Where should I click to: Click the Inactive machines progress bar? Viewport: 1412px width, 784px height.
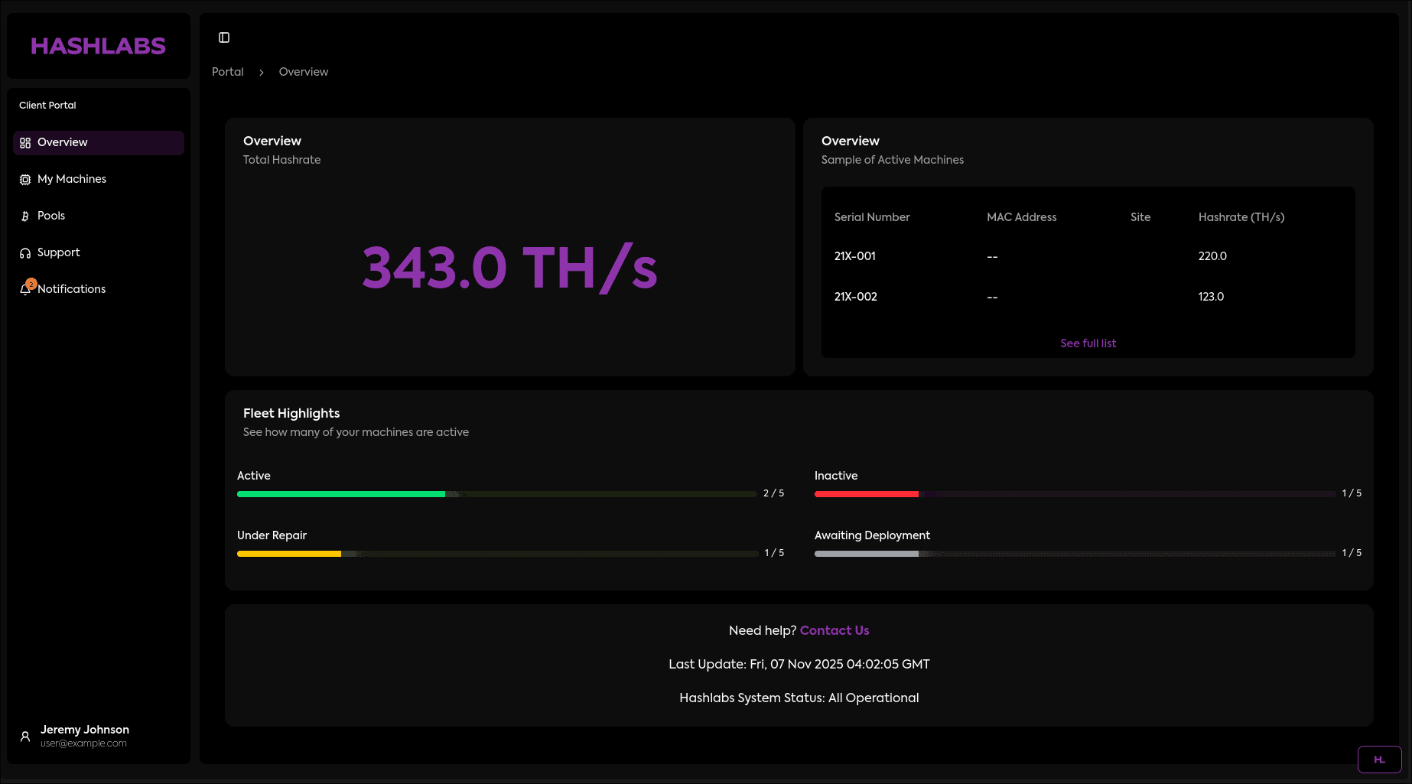tap(1075, 493)
